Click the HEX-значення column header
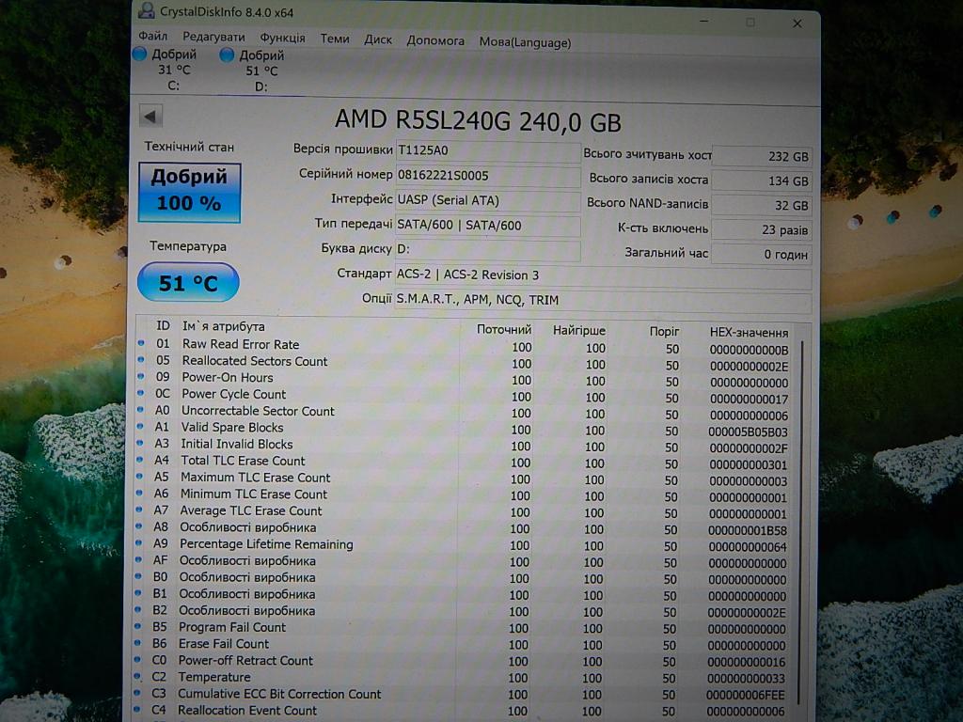 pyautogui.click(x=749, y=333)
